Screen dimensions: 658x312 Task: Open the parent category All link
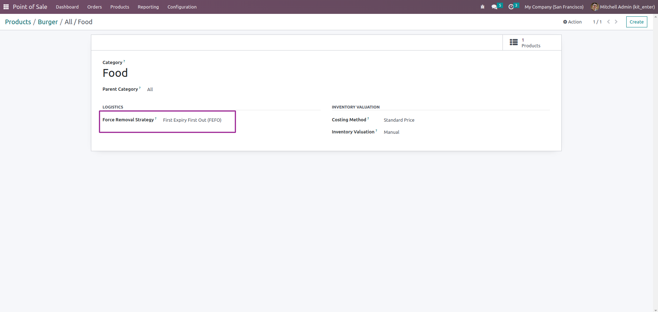150,89
